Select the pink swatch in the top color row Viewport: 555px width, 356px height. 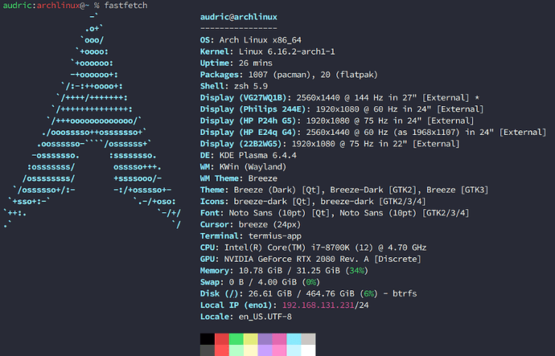(279, 339)
